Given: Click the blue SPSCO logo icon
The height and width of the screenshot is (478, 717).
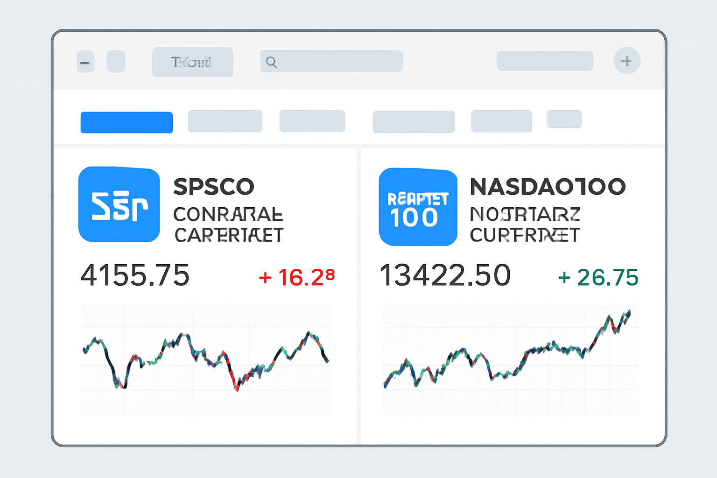Looking at the screenshot, I should click(119, 204).
